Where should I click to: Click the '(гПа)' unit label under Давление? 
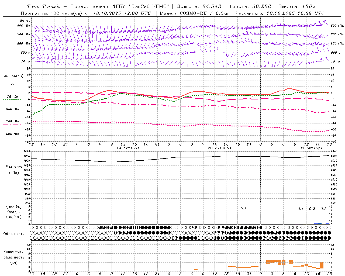point(14,172)
